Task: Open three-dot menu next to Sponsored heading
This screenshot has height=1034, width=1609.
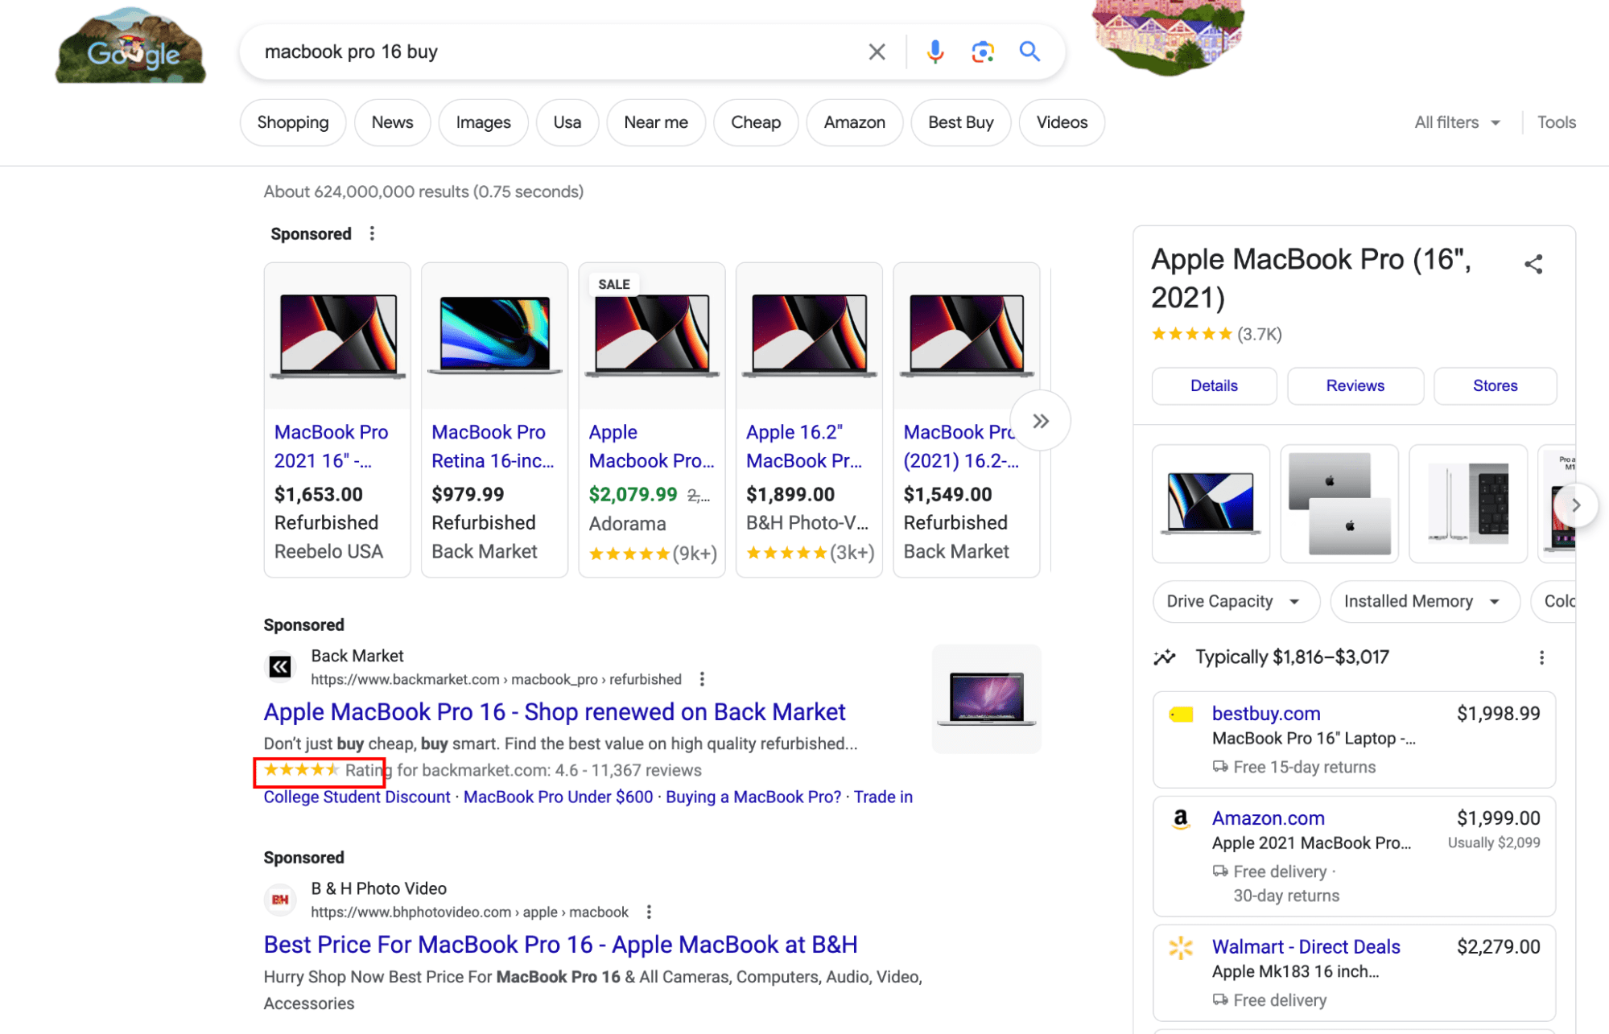Action: 372,234
